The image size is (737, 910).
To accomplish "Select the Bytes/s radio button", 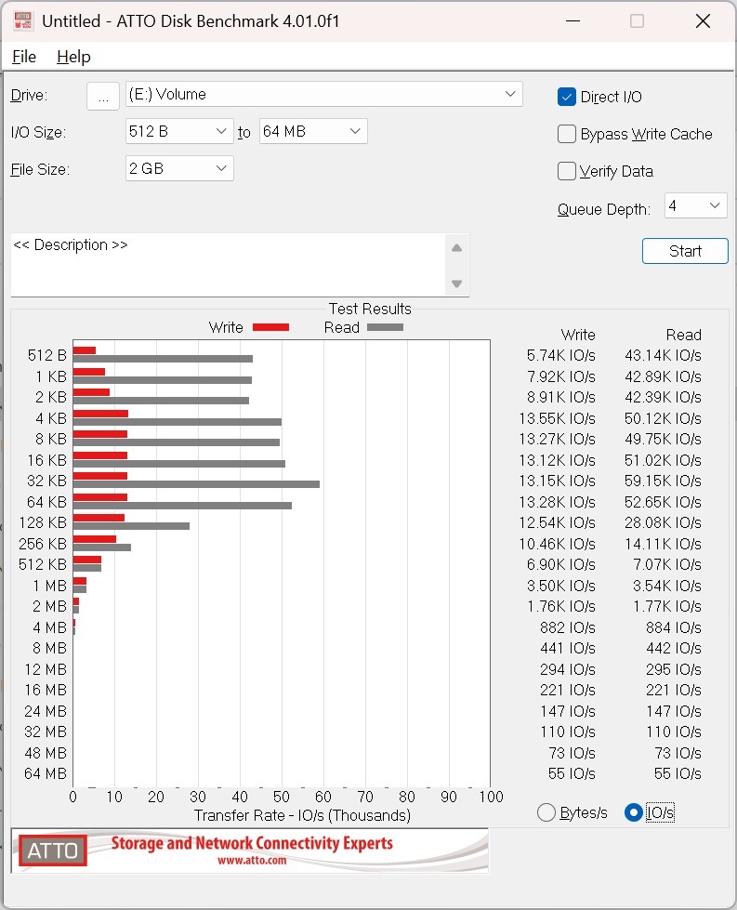I will coord(547,812).
